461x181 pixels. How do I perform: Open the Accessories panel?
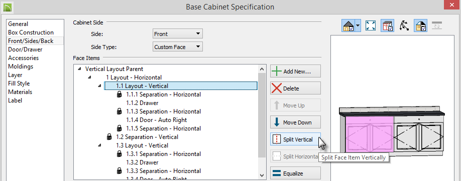[x=24, y=58]
